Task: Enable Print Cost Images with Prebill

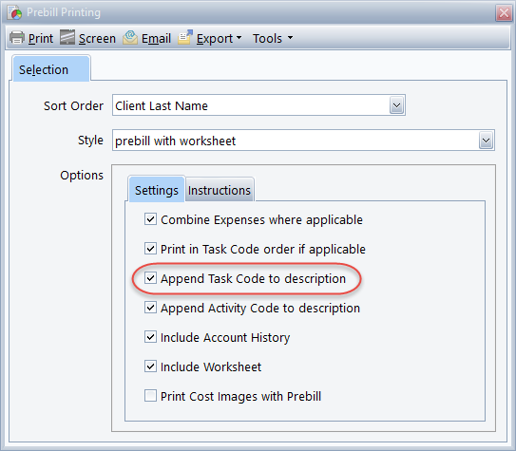Action: click(x=150, y=396)
